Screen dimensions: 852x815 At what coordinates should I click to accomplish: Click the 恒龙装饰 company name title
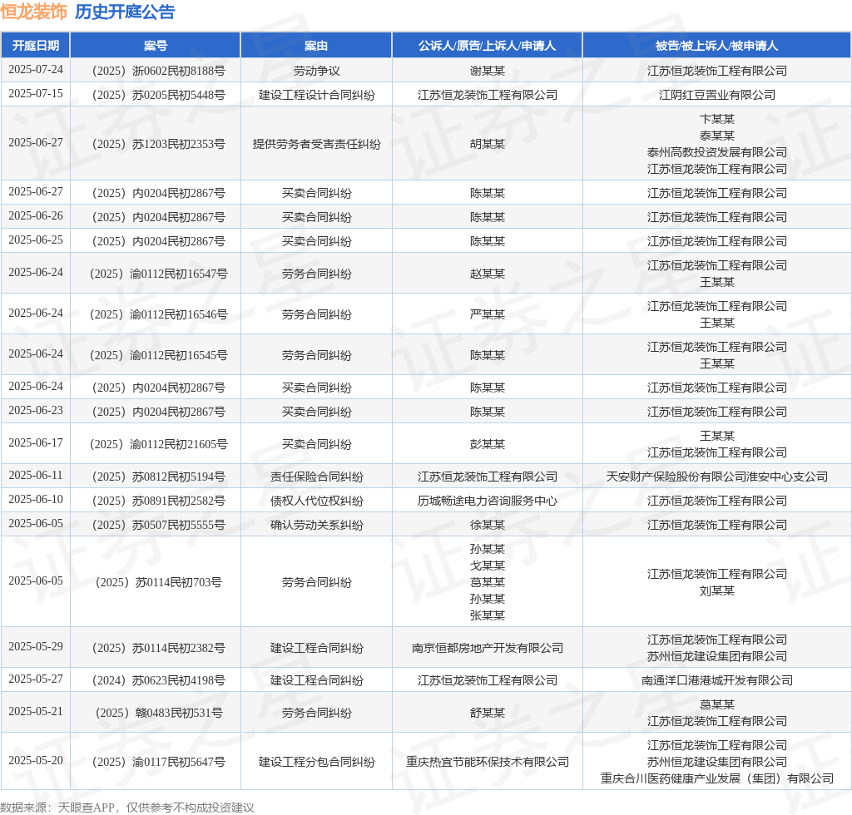coord(34,12)
